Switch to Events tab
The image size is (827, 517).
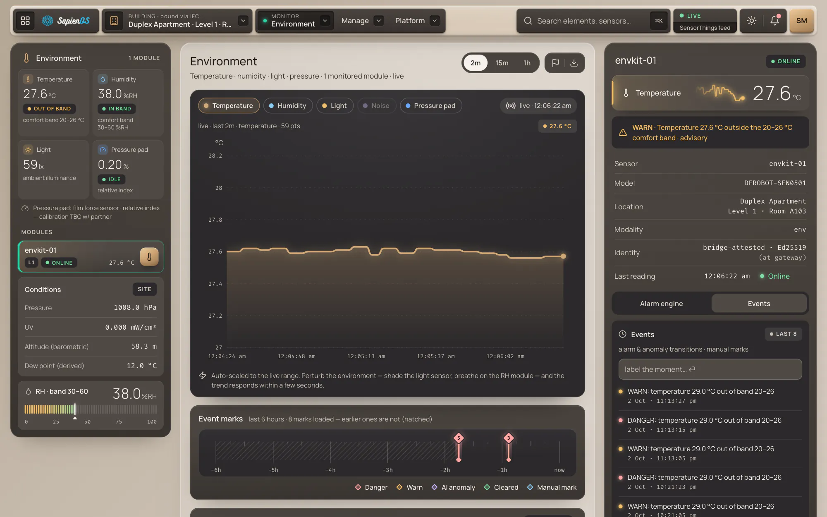pos(759,304)
